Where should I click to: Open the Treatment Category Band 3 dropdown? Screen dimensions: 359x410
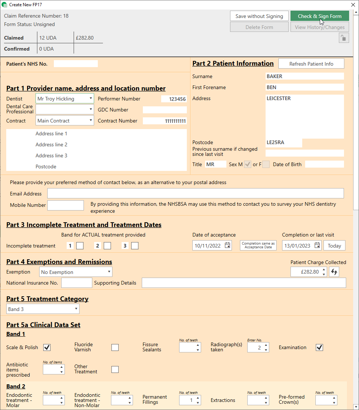click(x=76, y=309)
